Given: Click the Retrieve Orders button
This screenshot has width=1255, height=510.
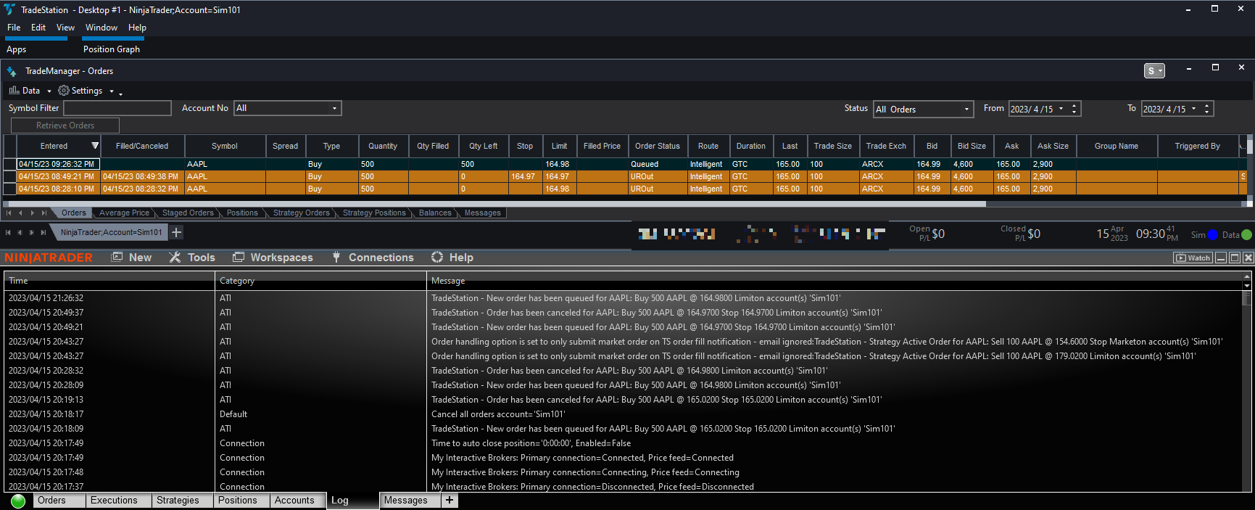Looking at the screenshot, I should coord(65,126).
